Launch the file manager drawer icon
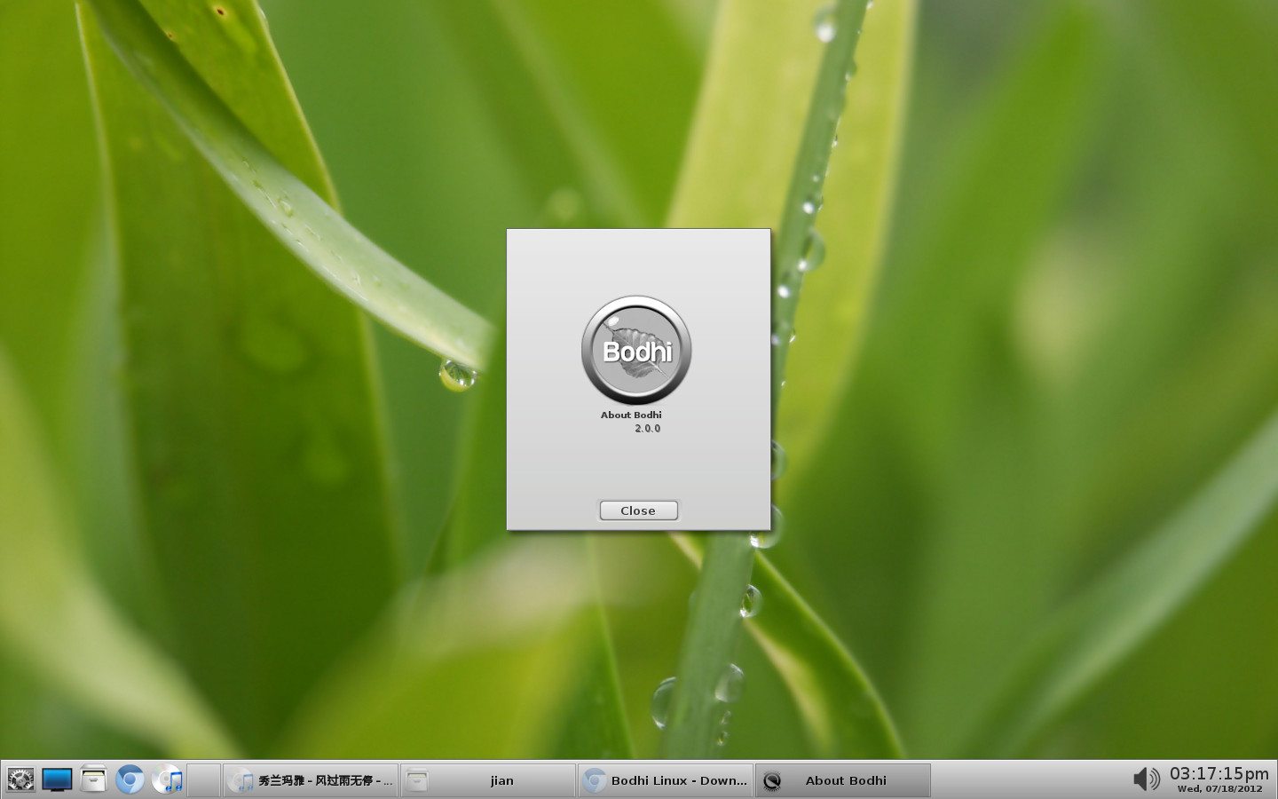The image size is (1278, 799). click(93, 780)
